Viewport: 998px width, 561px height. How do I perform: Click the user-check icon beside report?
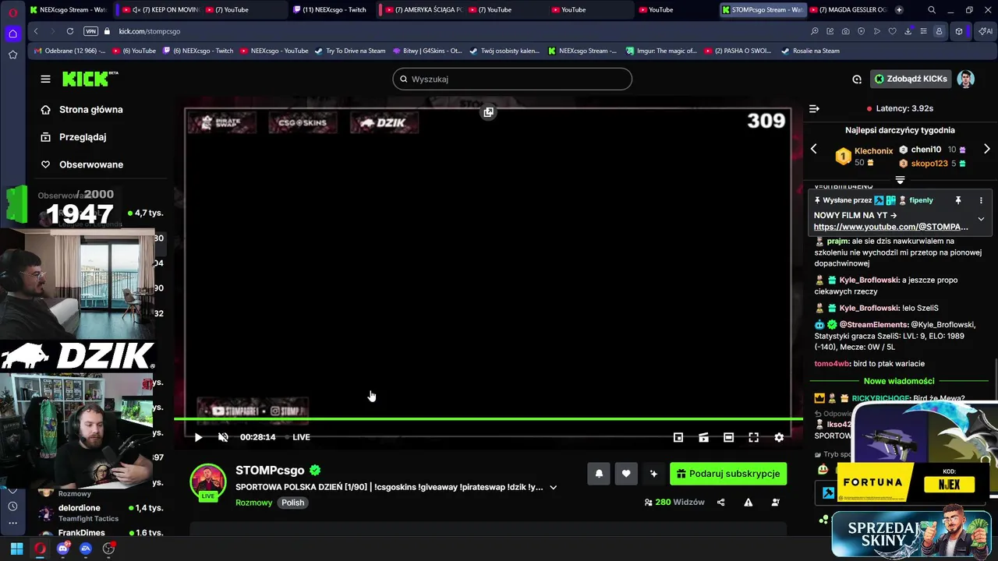pyautogui.click(x=775, y=503)
